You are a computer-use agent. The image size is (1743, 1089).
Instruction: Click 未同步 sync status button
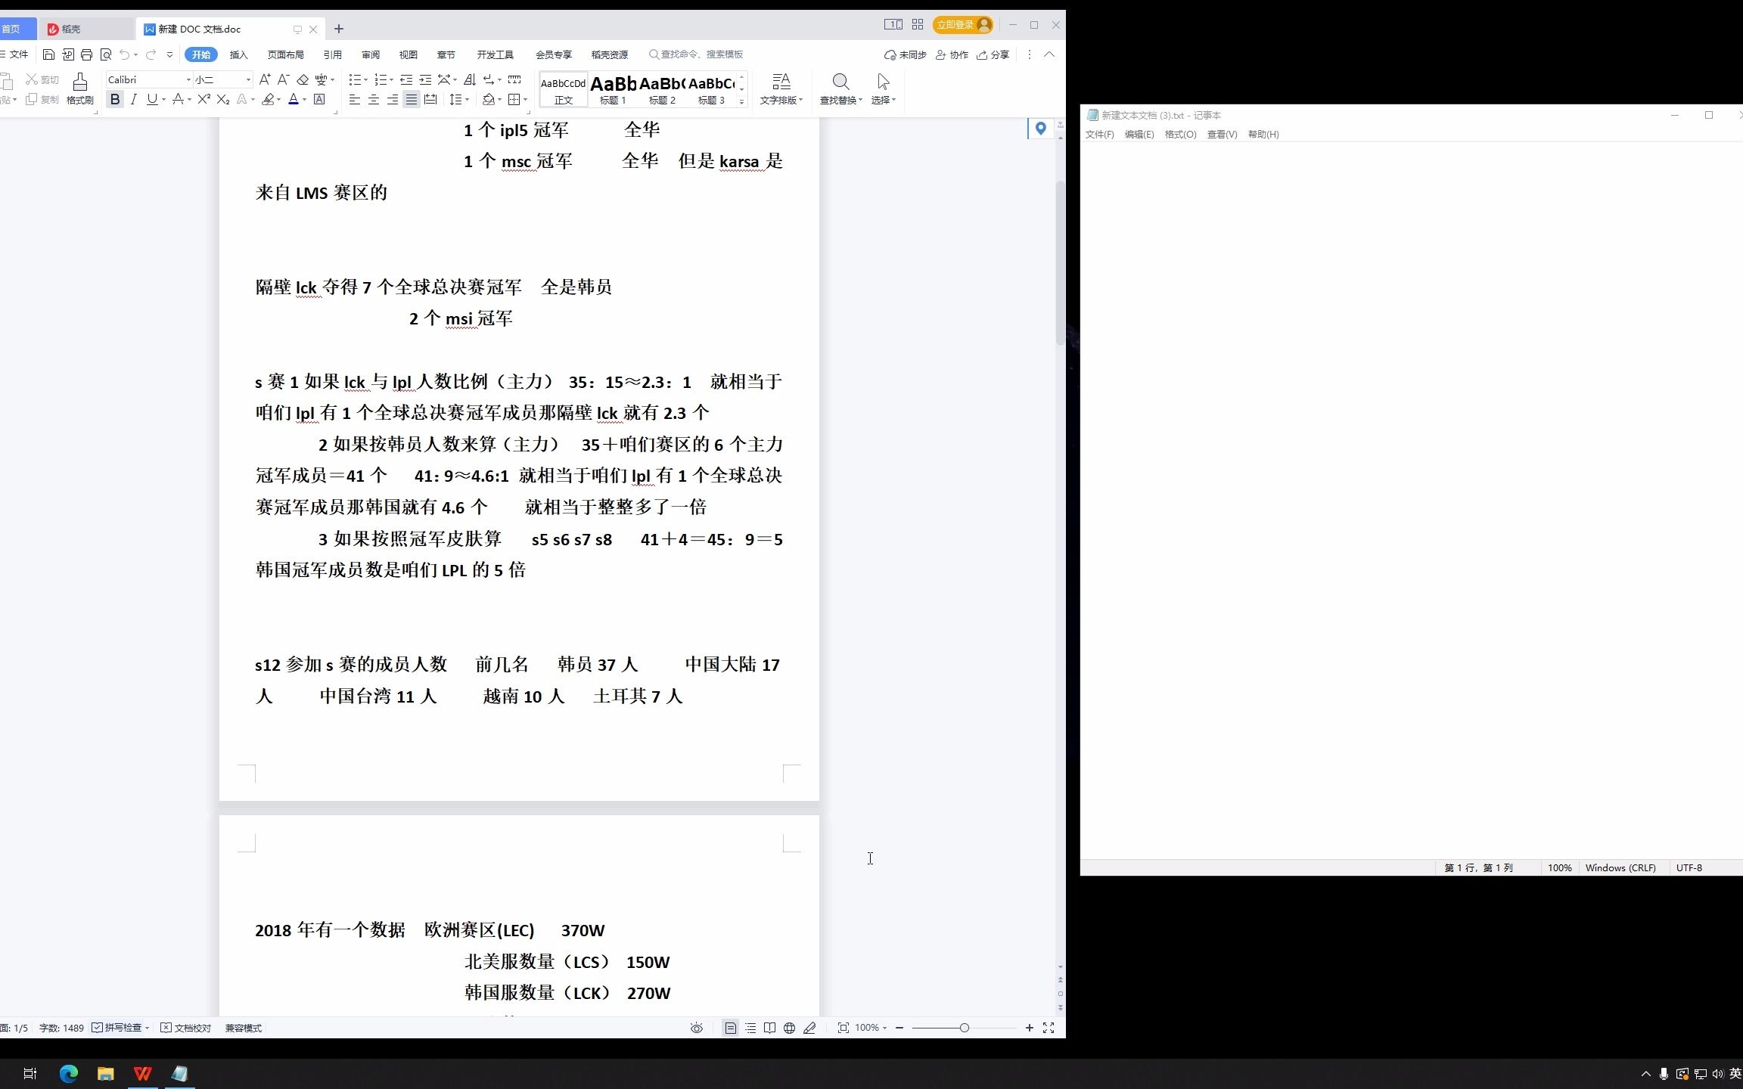click(906, 54)
